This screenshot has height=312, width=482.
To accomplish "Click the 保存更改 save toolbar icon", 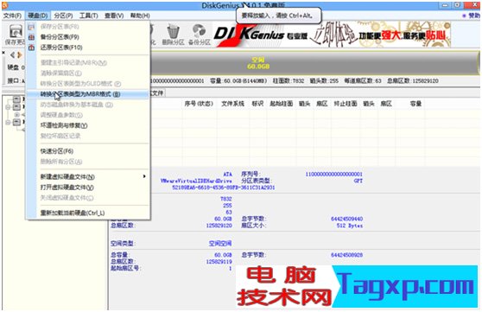I will tap(15, 35).
